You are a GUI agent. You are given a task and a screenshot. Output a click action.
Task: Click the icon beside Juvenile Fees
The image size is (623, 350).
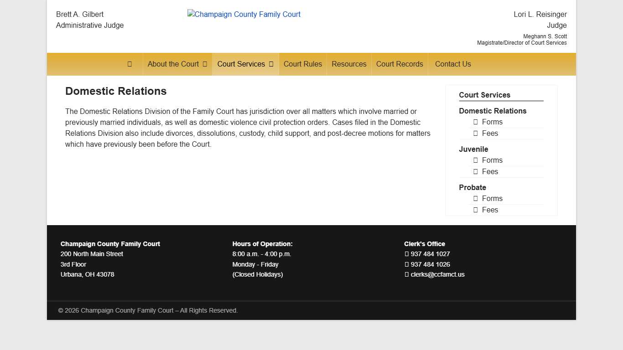(475, 172)
